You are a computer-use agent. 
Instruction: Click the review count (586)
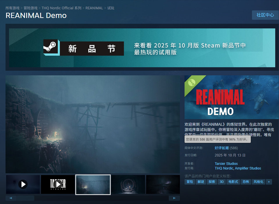[x=234, y=148]
